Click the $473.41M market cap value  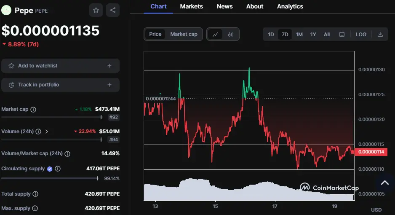(107, 109)
